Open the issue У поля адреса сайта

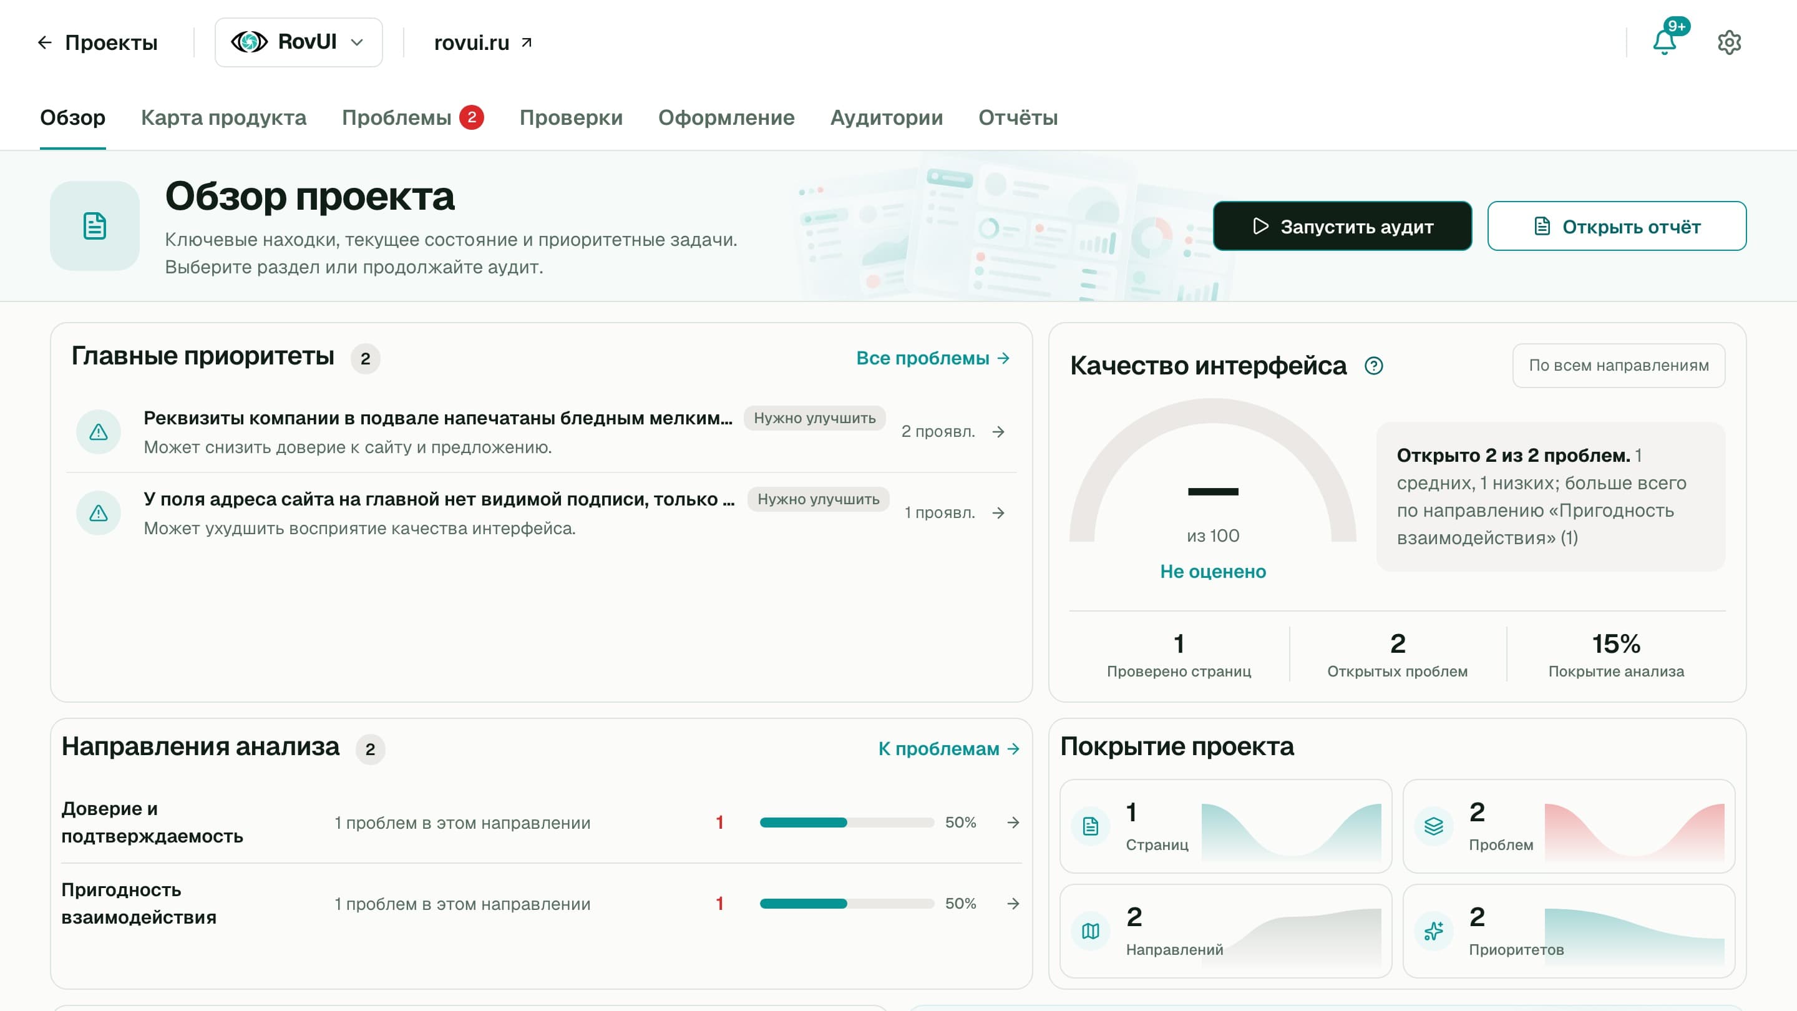540,513
